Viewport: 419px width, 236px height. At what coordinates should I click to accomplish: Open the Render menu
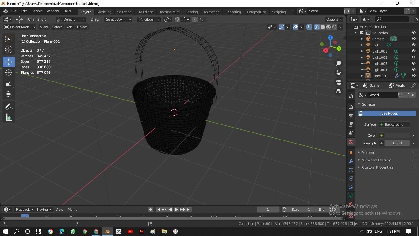[37, 11]
